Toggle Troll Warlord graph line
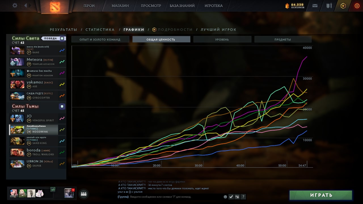 coord(62,152)
